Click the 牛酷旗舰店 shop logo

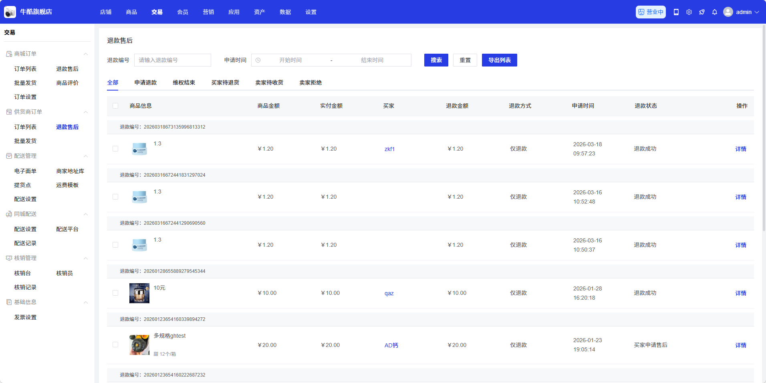click(x=10, y=12)
